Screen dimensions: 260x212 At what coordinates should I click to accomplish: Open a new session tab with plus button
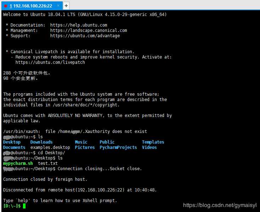coord(66,6)
